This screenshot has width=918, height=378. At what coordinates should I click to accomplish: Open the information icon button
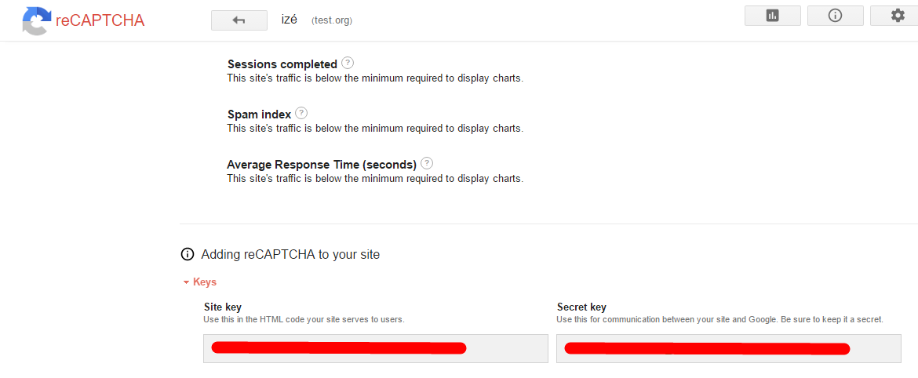point(835,16)
